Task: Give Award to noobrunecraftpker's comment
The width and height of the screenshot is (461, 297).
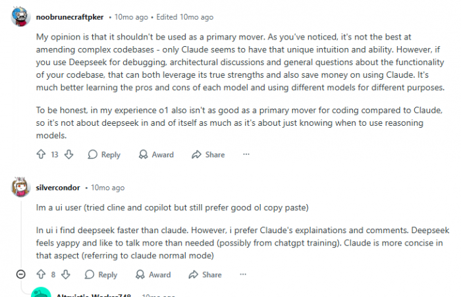Action: [156, 155]
